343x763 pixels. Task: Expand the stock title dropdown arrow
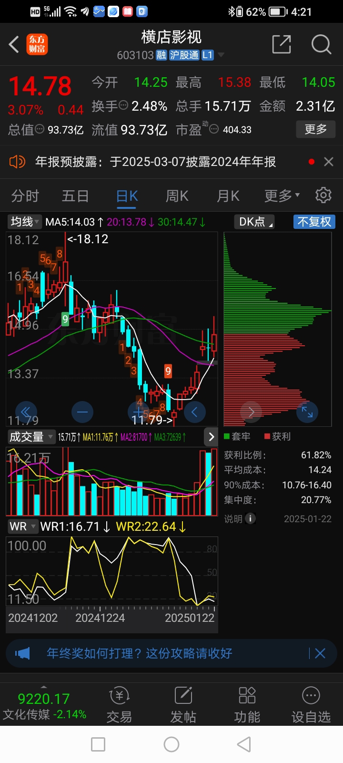(x=221, y=55)
